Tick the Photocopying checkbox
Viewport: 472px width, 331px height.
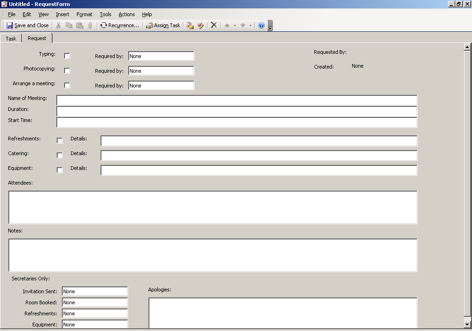pos(67,70)
